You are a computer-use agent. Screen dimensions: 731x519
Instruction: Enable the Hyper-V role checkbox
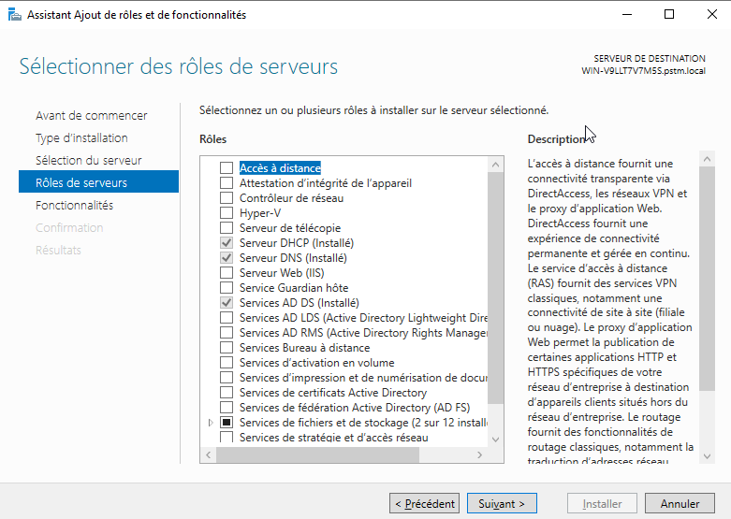(226, 213)
